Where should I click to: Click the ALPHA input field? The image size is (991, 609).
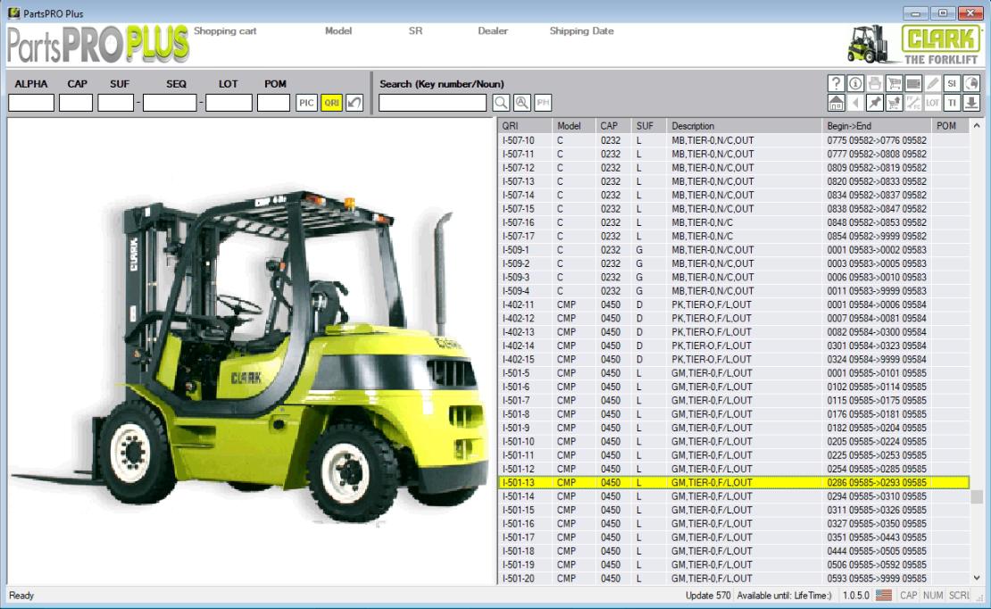31,103
